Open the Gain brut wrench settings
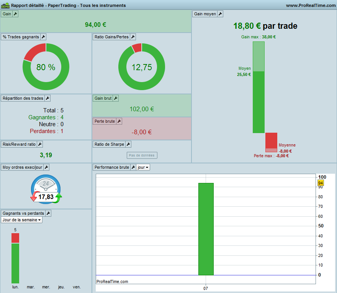Screen dimensions: 337x293 pos(116,98)
